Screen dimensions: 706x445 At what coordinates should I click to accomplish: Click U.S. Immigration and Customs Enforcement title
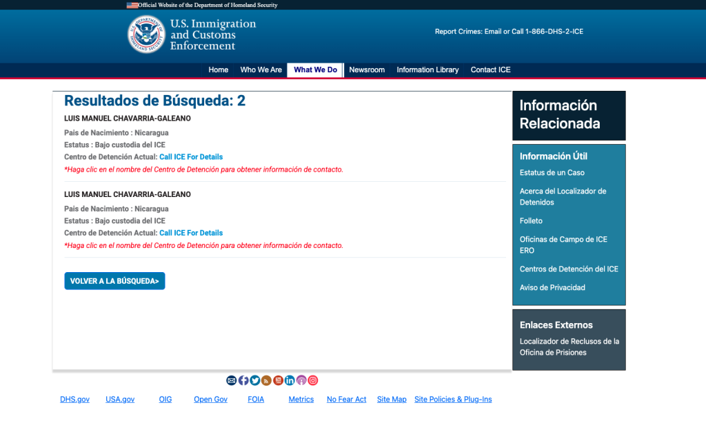click(x=213, y=34)
